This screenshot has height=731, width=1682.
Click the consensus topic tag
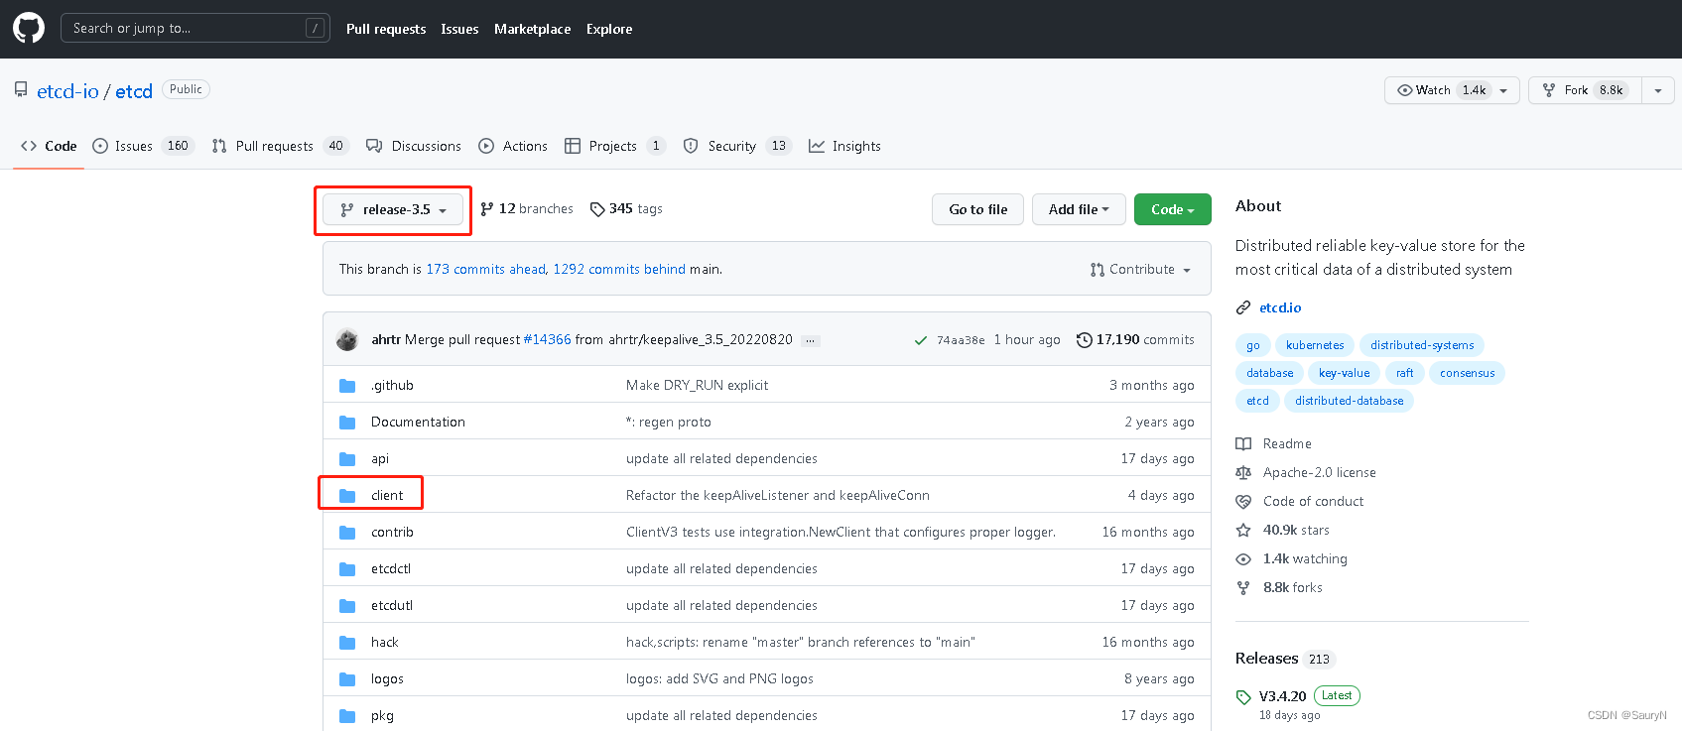click(x=1467, y=373)
